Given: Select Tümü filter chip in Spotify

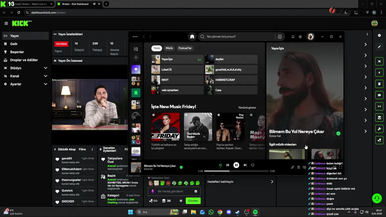Looking at the screenshot, I should (x=157, y=48).
